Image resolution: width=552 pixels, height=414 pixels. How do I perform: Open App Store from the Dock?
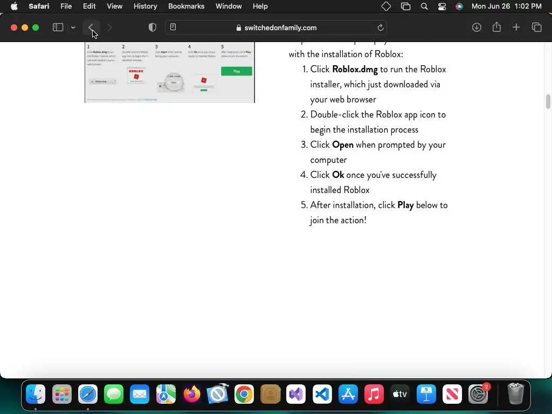click(x=348, y=394)
